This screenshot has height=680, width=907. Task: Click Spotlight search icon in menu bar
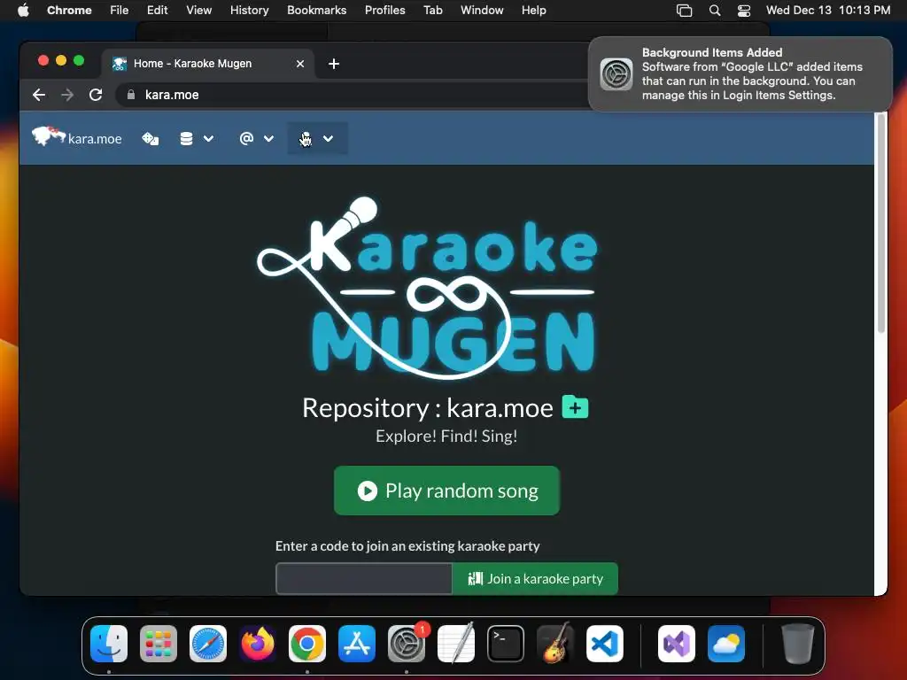tap(715, 11)
